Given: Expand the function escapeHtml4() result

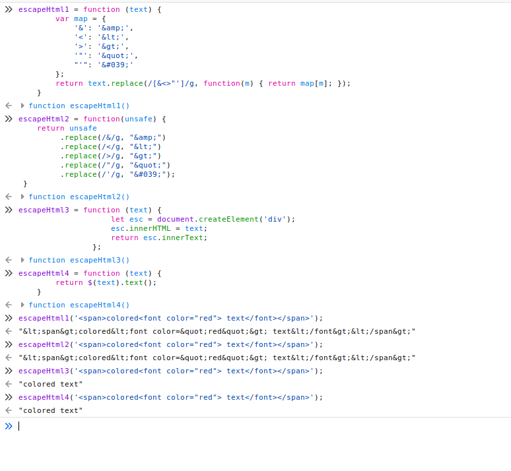Looking at the screenshot, I should click(22, 305).
